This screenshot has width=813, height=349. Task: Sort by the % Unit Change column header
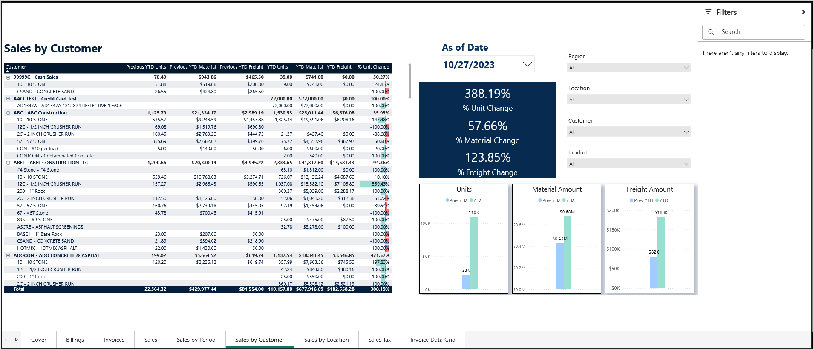coord(373,67)
